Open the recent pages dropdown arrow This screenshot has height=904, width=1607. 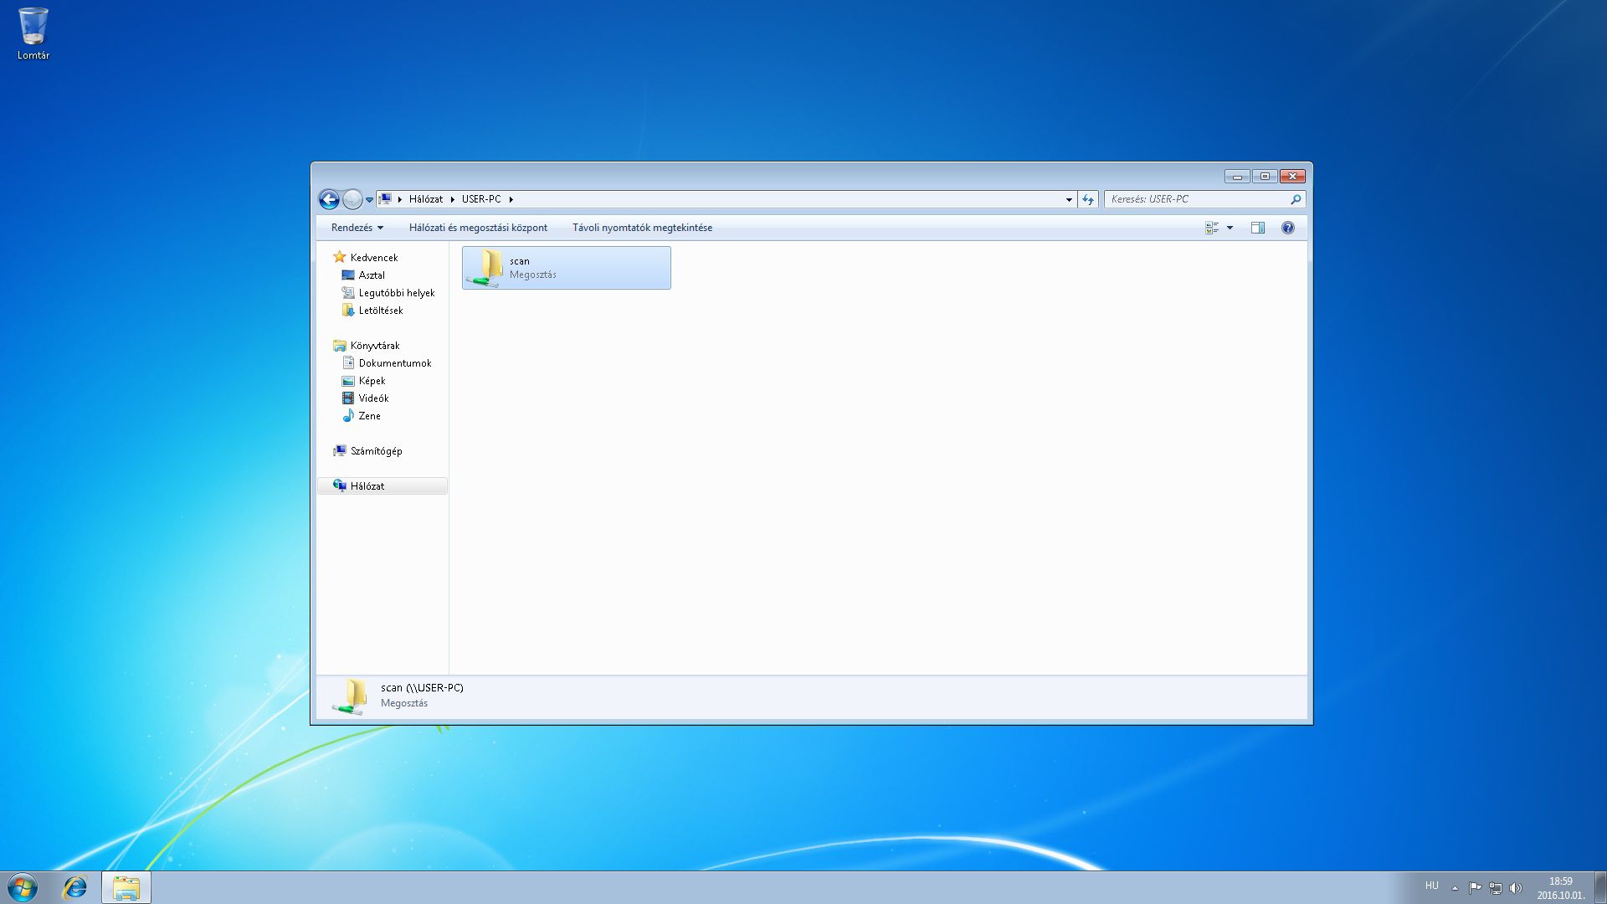point(369,200)
